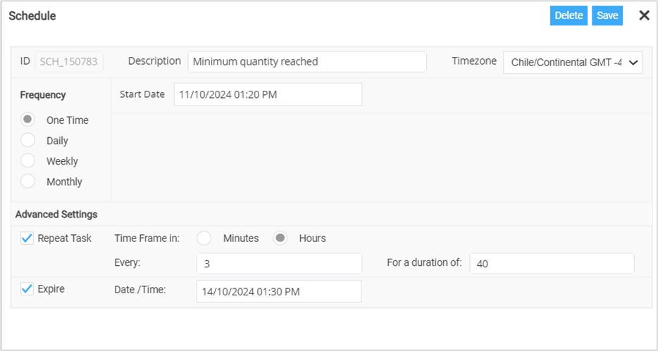Close the Schedule dialog with the X
This screenshot has width=658, height=351.
(644, 15)
